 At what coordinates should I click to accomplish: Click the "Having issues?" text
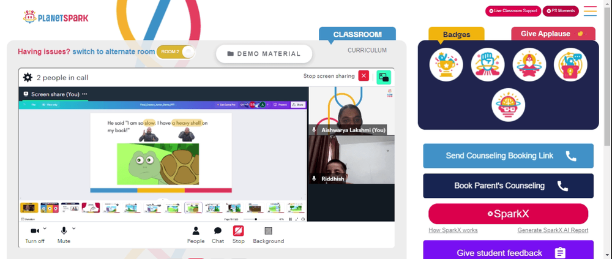[44, 51]
